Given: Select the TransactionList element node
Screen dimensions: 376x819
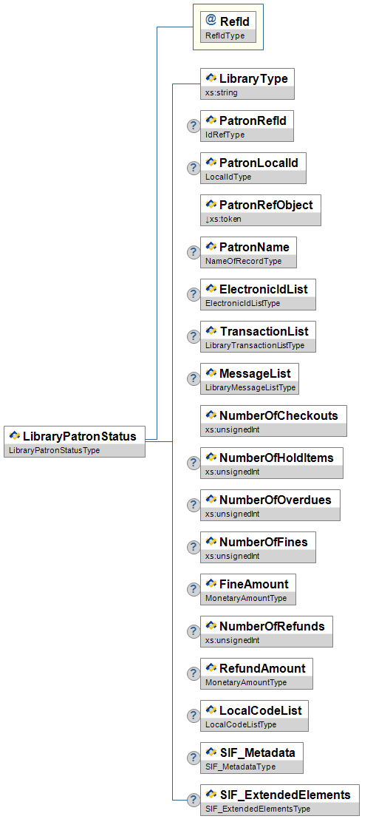Looking at the screenshot, I should [259, 336].
